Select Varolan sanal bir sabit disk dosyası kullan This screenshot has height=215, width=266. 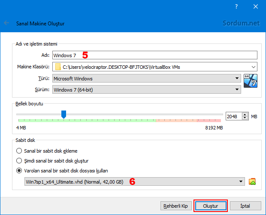[62, 171]
